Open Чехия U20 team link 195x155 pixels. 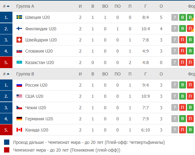pyautogui.click(x=35, y=108)
